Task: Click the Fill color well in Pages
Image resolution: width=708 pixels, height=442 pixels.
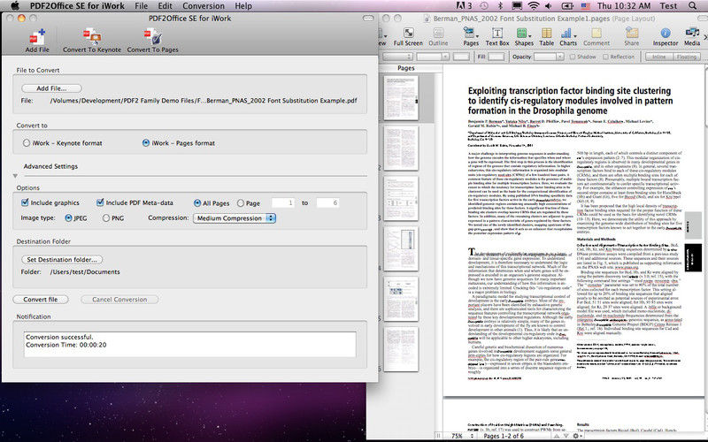Action: [496, 57]
